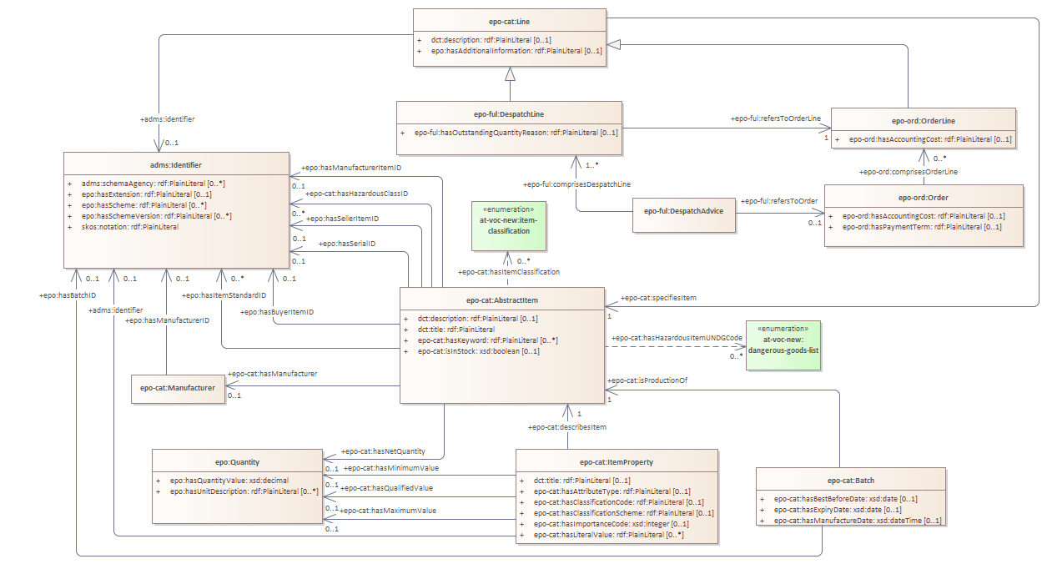Screen dimensions: 1047x564
Task: Select the epo-cat:ItemProperty class title
Action: (617, 461)
